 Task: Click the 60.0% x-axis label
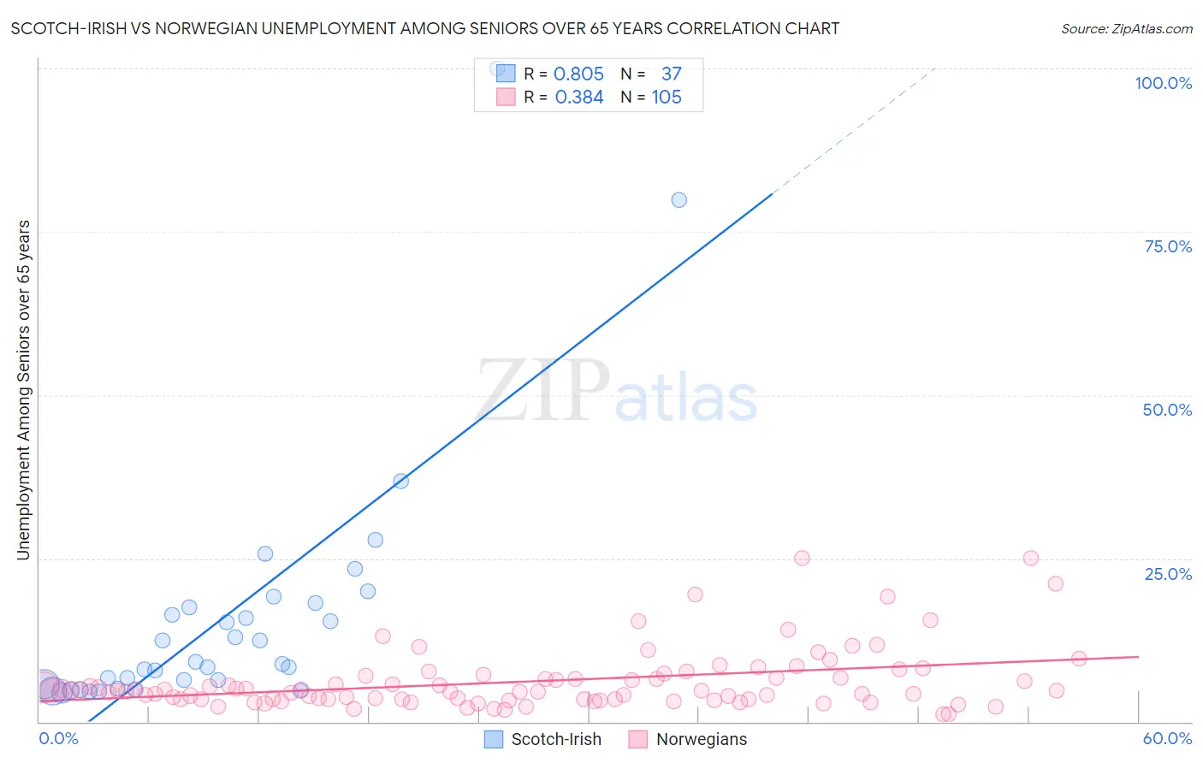tap(1167, 738)
